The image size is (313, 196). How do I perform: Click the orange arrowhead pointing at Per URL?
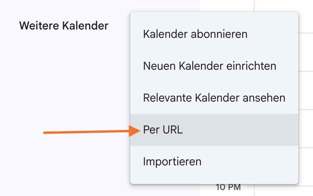point(135,131)
